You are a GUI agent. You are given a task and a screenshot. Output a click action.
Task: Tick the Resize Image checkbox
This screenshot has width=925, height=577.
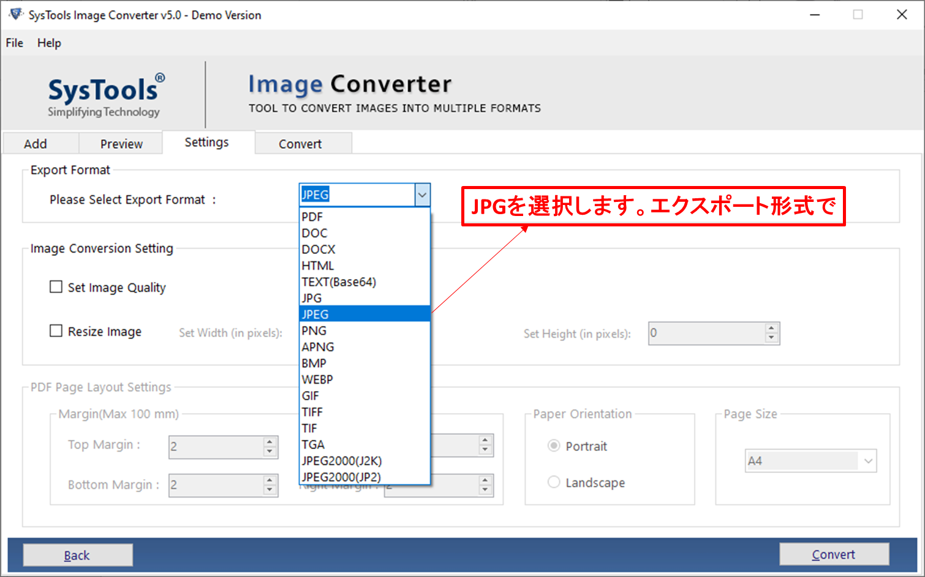coord(56,331)
